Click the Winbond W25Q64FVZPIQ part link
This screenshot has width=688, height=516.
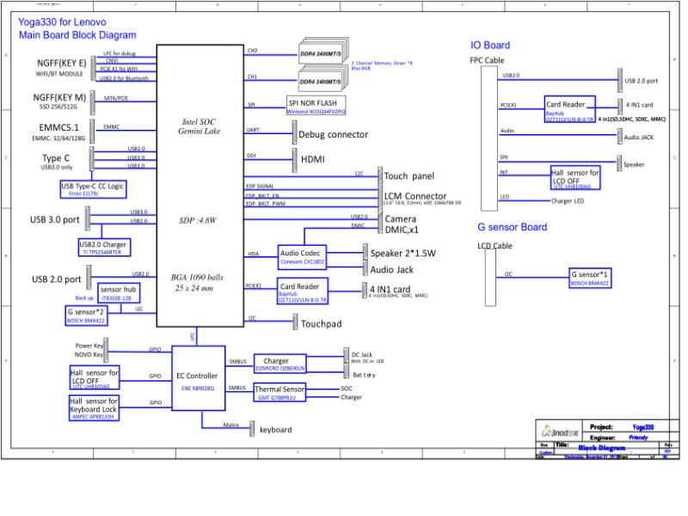(x=316, y=112)
